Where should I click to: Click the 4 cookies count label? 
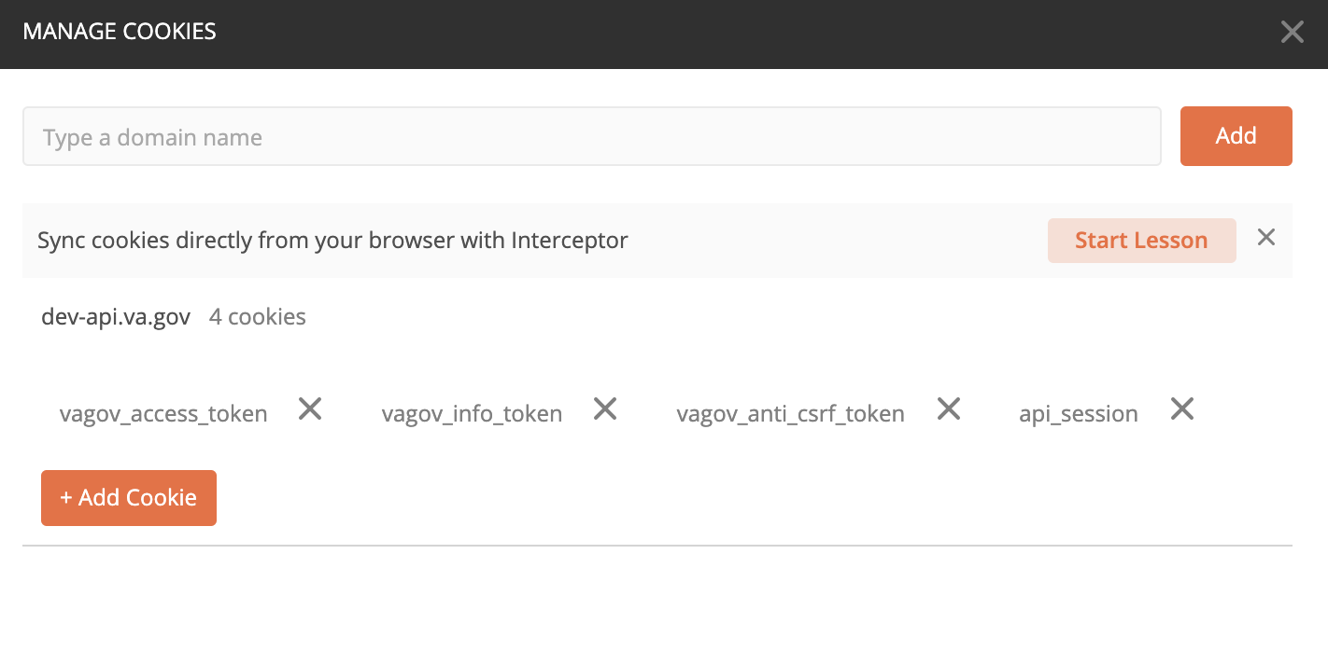coord(257,316)
